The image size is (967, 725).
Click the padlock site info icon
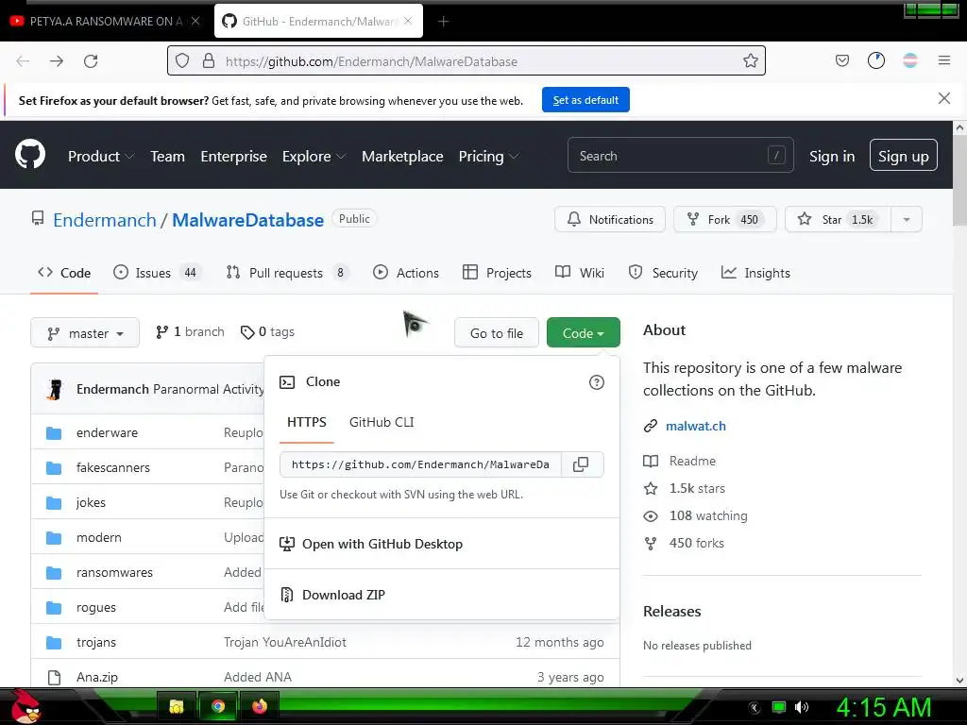point(209,60)
